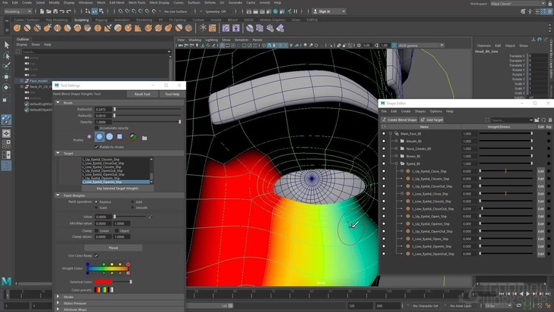Click the Maya logo icon bottom-left

[6, 281]
